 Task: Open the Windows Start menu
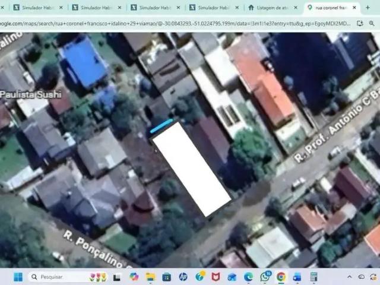pyautogui.click(x=18, y=277)
